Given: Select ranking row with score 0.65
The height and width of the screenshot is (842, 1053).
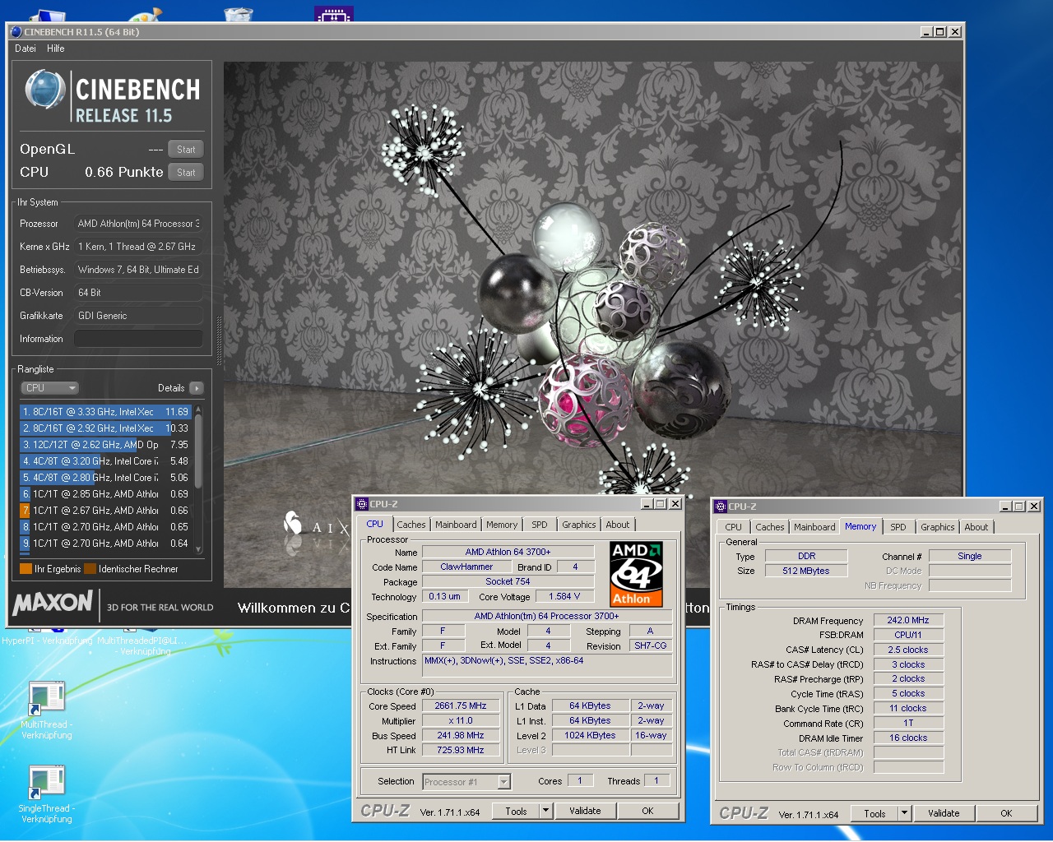Looking at the screenshot, I should click(x=105, y=527).
